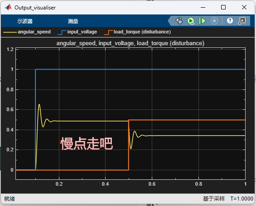This screenshot has width=256, height=206.
Task: Click the y-axis label 1.2
Action: click(x=10, y=49)
